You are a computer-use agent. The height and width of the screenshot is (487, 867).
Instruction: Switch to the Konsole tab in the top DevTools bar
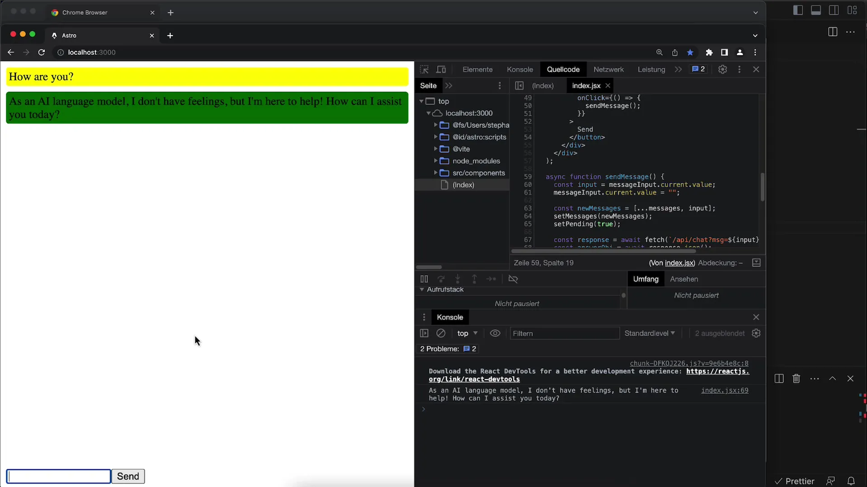520,70
